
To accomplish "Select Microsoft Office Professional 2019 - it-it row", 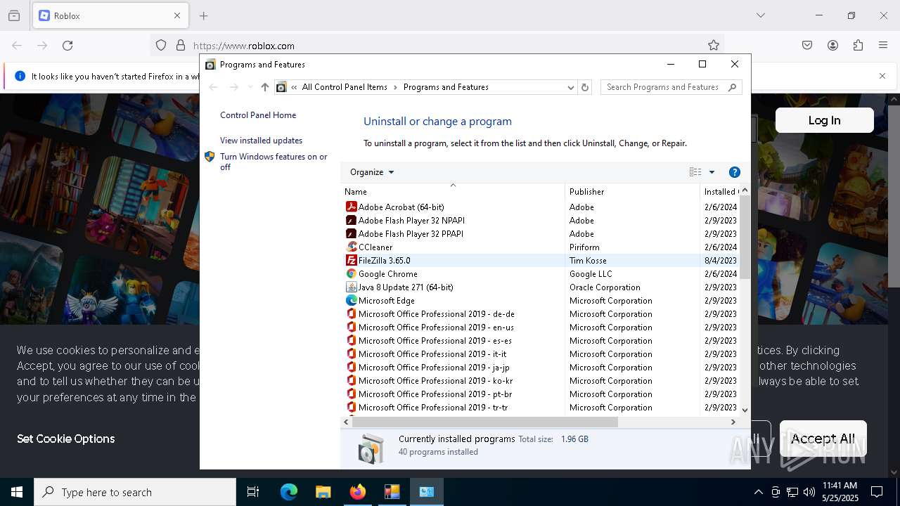I will point(540,353).
